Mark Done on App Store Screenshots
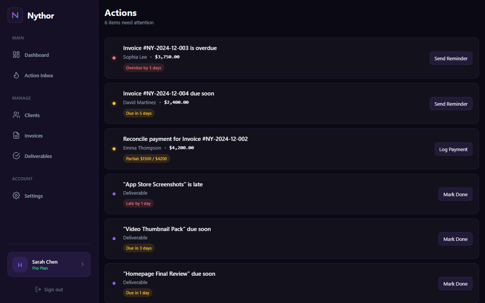 click(455, 194)
